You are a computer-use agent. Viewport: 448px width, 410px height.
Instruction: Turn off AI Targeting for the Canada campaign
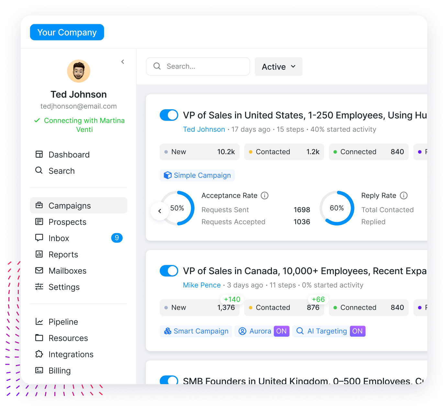click(x=357, y=331)
